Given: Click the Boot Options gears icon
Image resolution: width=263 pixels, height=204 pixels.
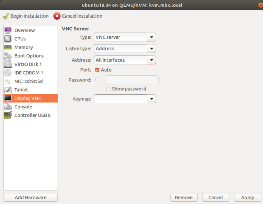Looking at the screenshot, I should pyautogui.click(x=8, y=56).
